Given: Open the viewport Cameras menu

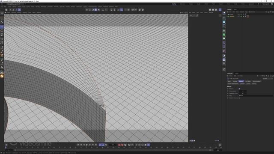Looking at the screenshot, I should [14, 12].
